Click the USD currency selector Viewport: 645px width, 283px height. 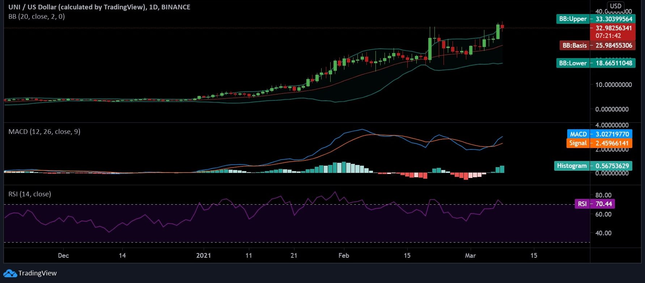tap(615, 6)
